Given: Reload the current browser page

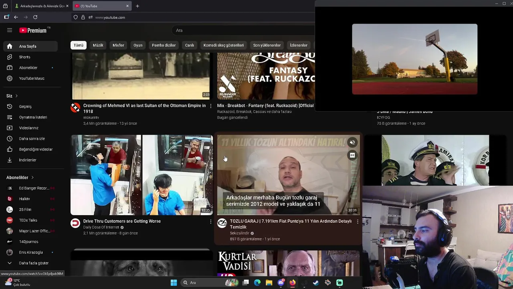Looking at the screenshot, I should (x=35, y=17).
